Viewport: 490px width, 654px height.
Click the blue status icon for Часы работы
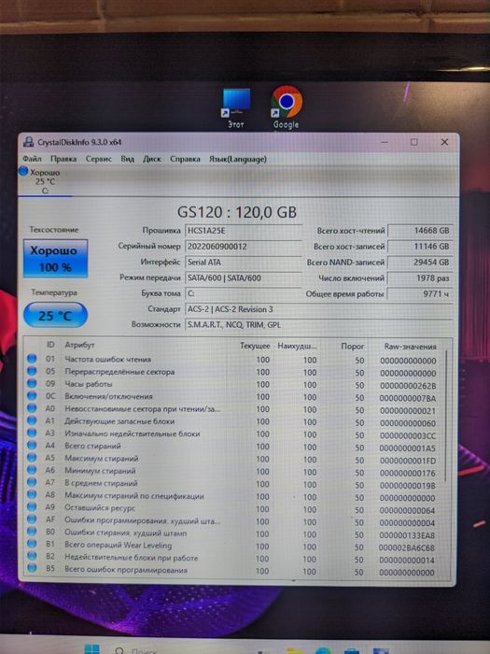pyautogui.click(x=32, y=383)
